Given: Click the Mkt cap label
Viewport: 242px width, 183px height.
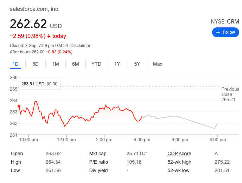Looking at the screenshot, I should pyautogui.click(x=98, y=153).
